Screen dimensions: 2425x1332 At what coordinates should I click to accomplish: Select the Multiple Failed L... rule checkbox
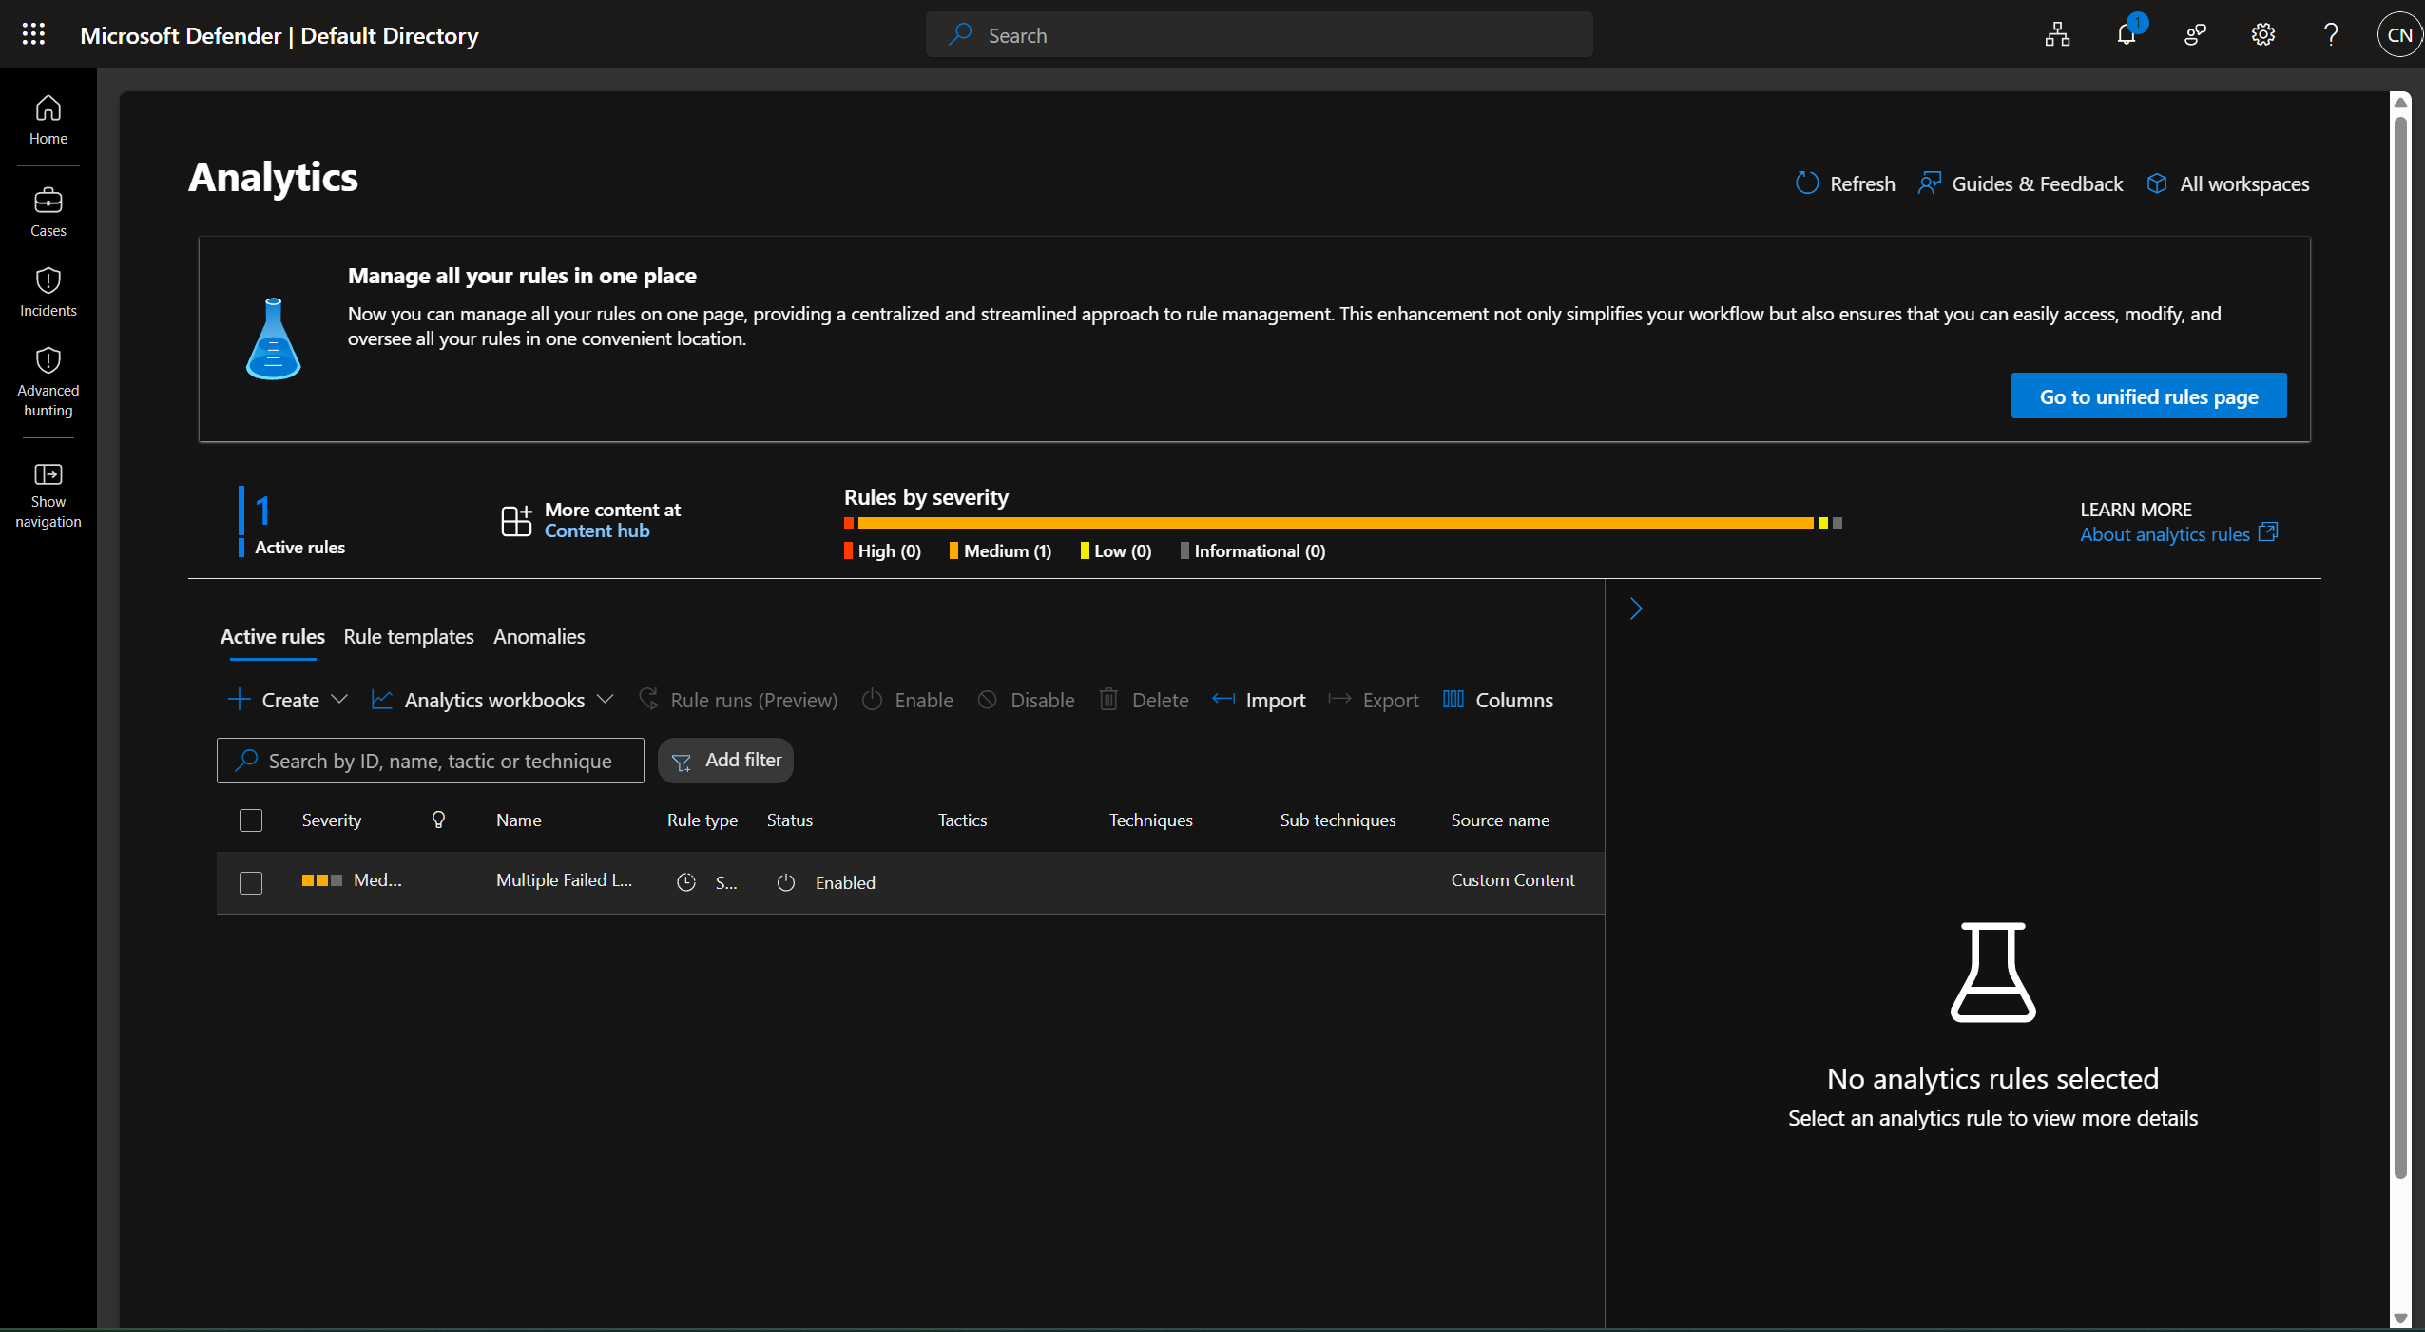coord(251,883)
